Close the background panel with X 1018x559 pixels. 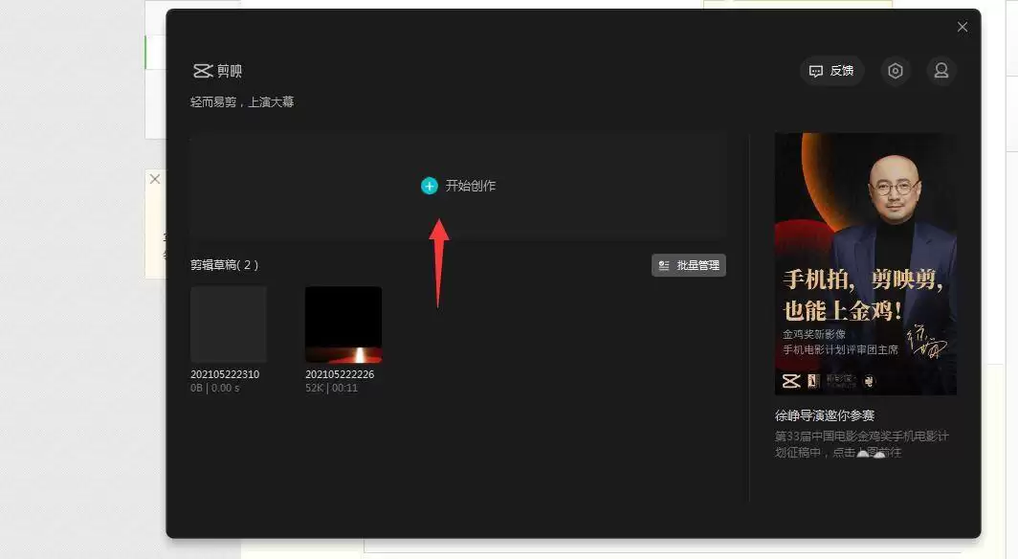[x=155, y=179]
